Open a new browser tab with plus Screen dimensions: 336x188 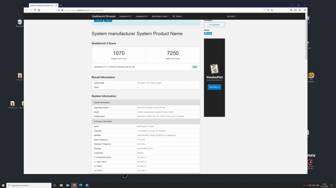click(60, 5)
